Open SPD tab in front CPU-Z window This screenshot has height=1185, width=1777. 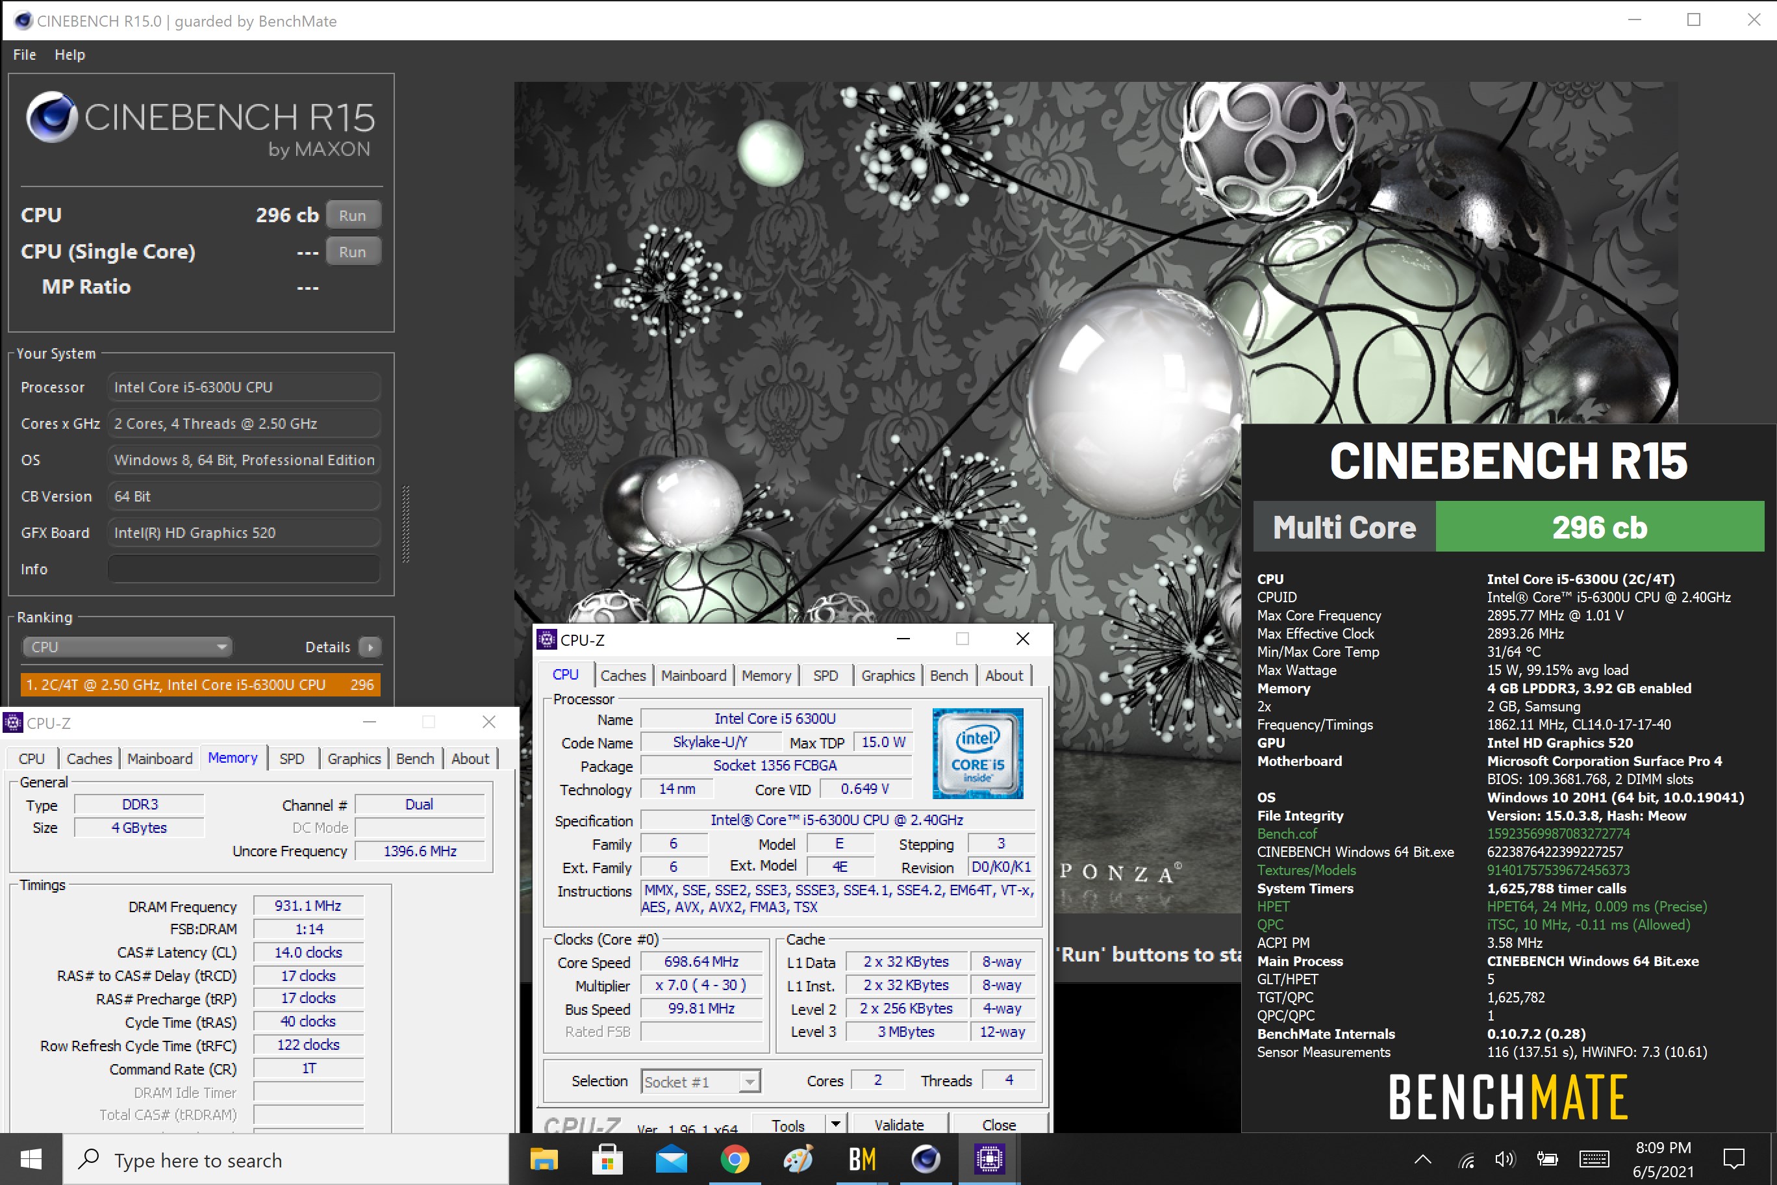pyautogui.click(x=825, y=676)
